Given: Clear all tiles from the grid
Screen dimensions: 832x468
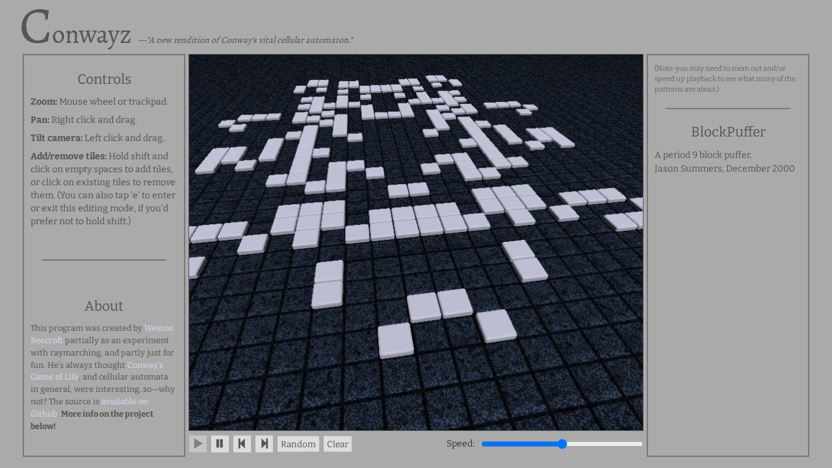Looking at the screenshot, I should pos(337,443).
